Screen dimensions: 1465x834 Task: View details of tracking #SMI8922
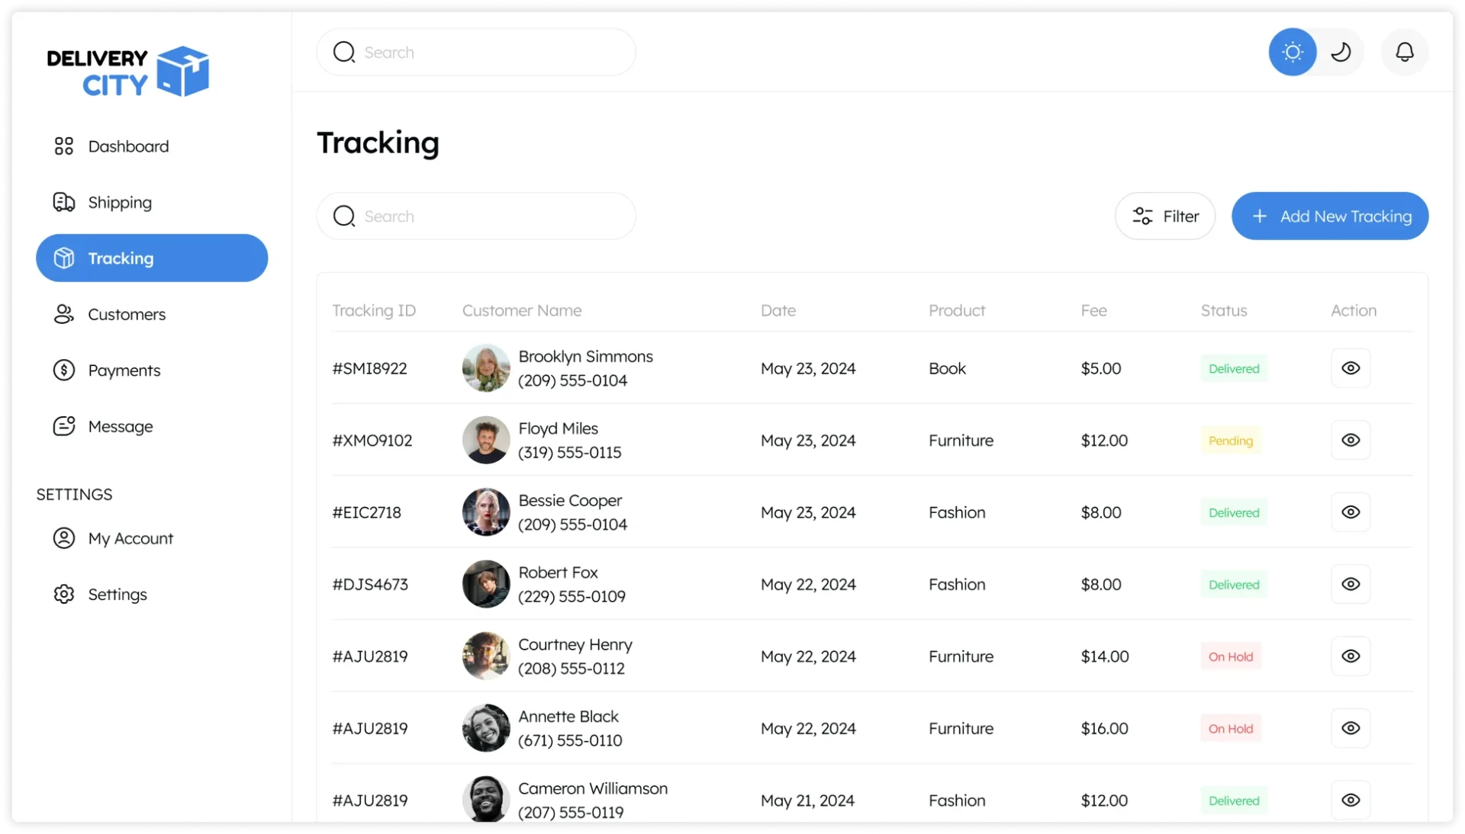click(x=1350, y=368)
